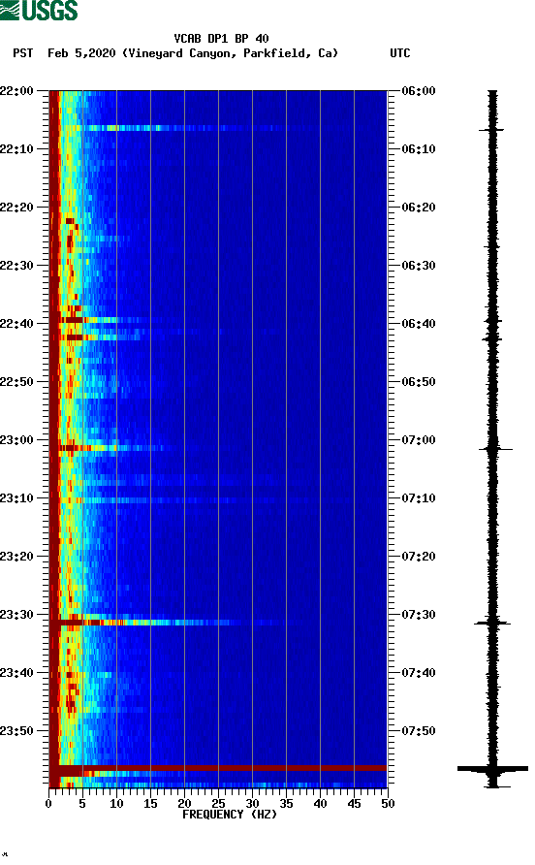Click the 50 Hz tick label

[x=388, y=804]
